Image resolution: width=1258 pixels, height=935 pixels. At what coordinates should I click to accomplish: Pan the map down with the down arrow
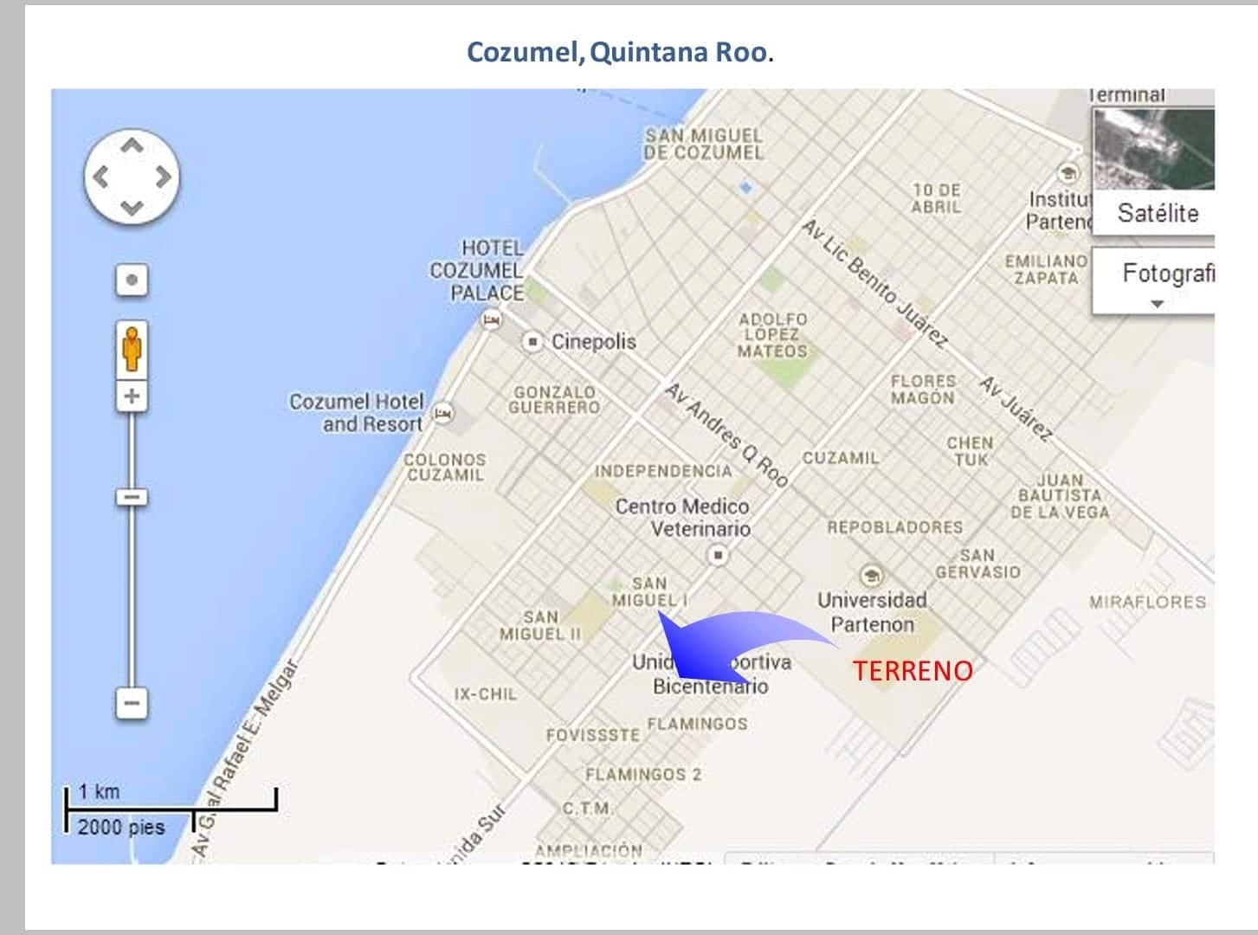pyautogui.click(x=132, y=208)
